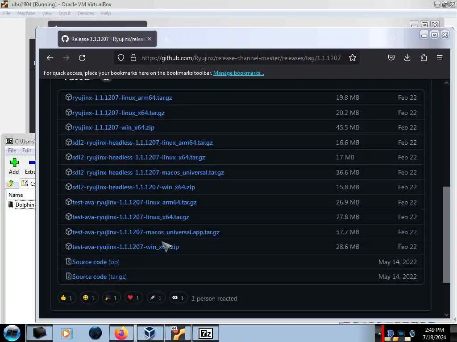Select Dolphin item in 7-Zip list
Image resolution: width=457 pixels, height=342 pixels.
pyautogui.click(x=21, y=205)
